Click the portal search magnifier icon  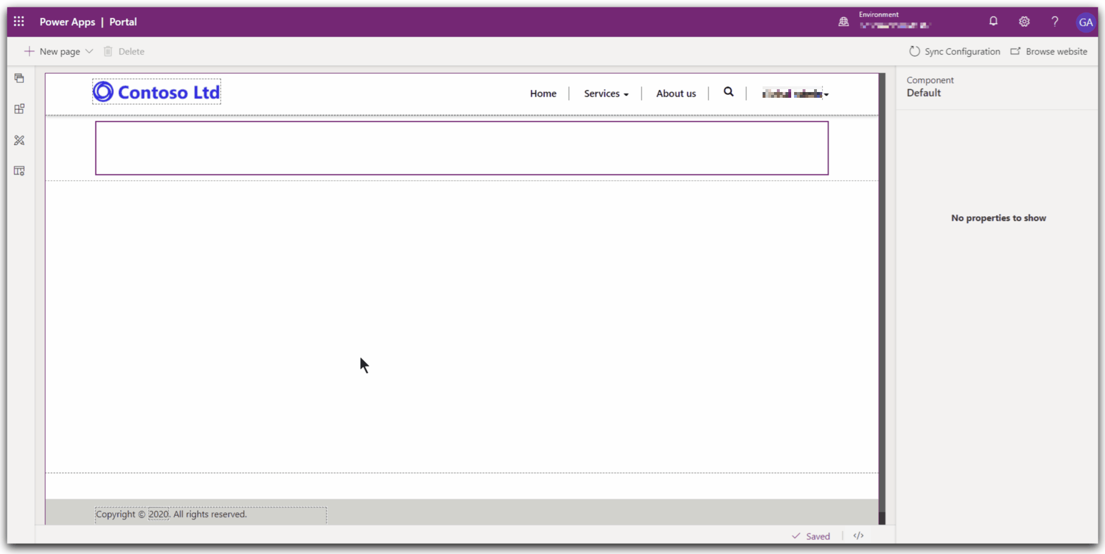click(728, 92)
